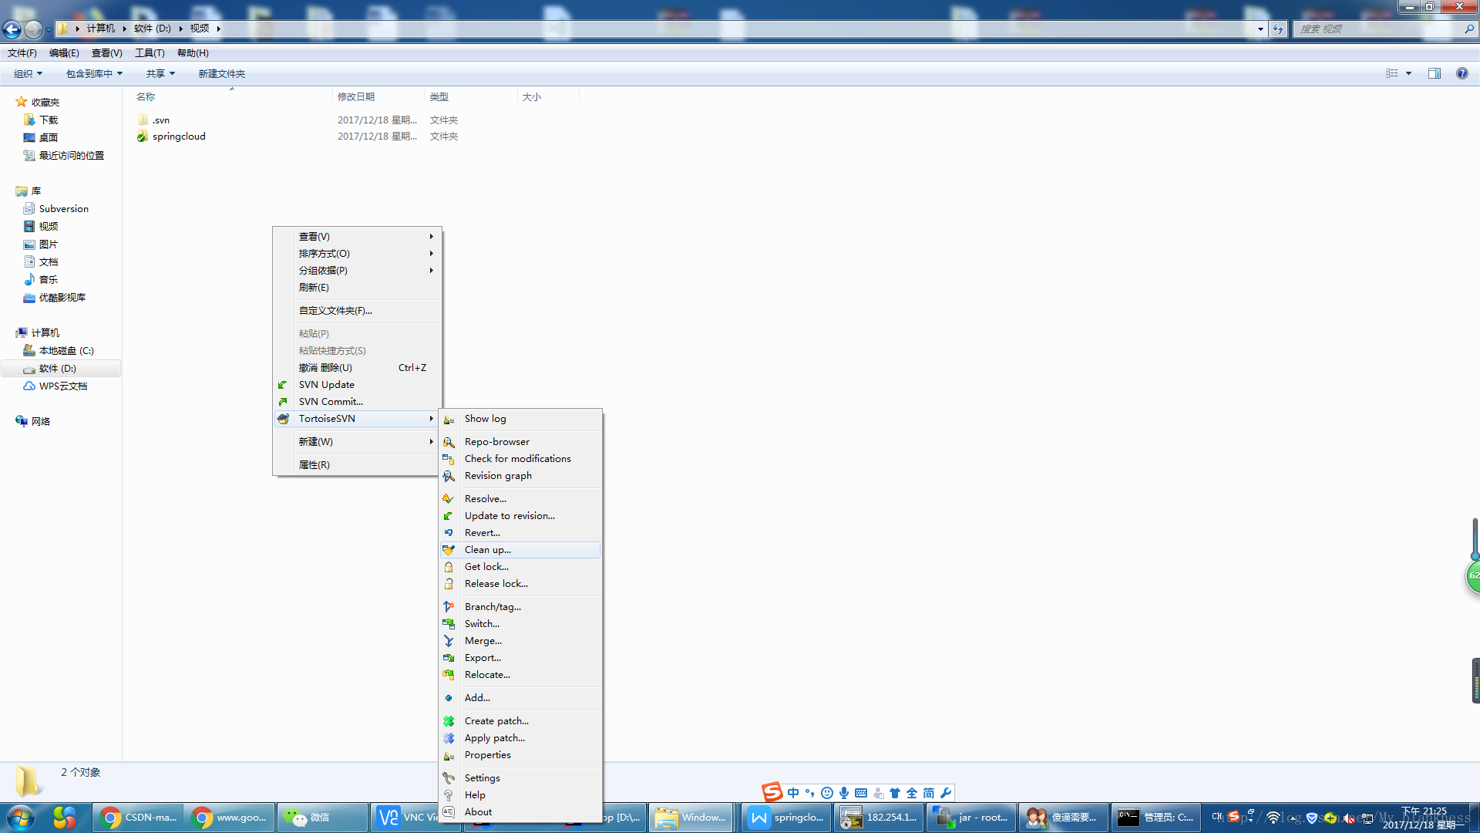This screenshot has width=1480, height=833.
Task: Open the 文件(F) menu
Action: point(22,53)
